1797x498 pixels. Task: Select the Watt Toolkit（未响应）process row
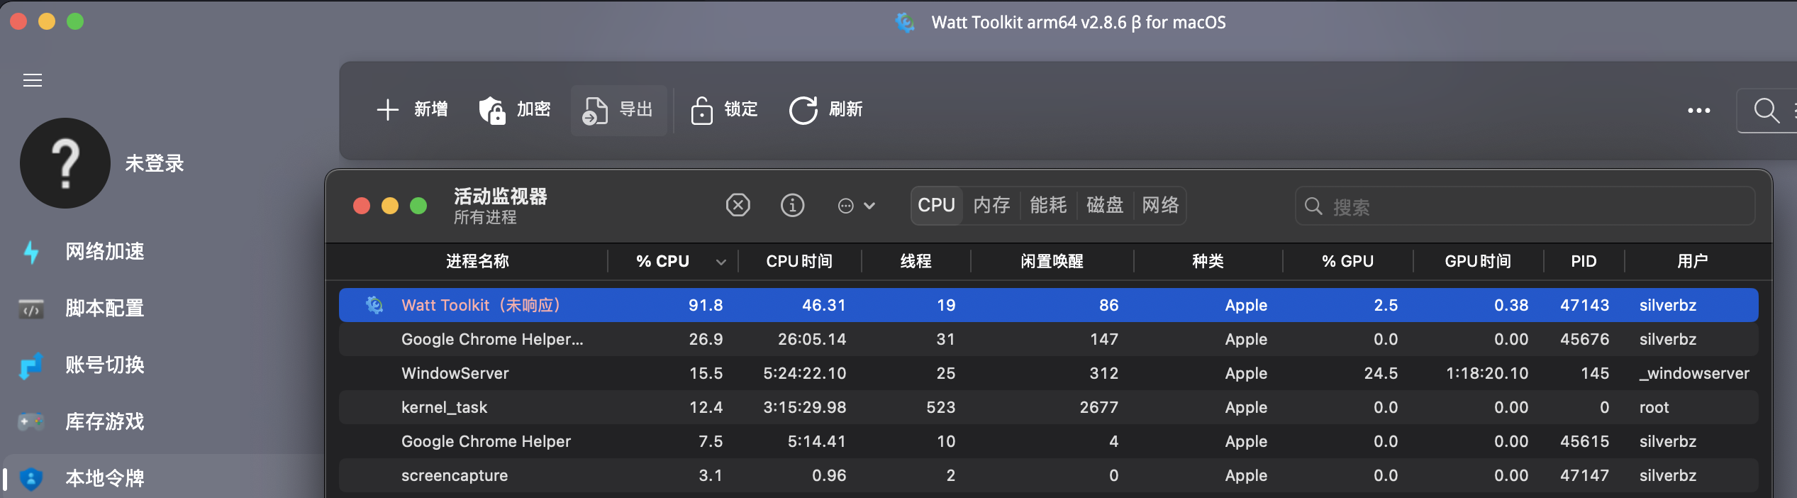(1049, 305)
